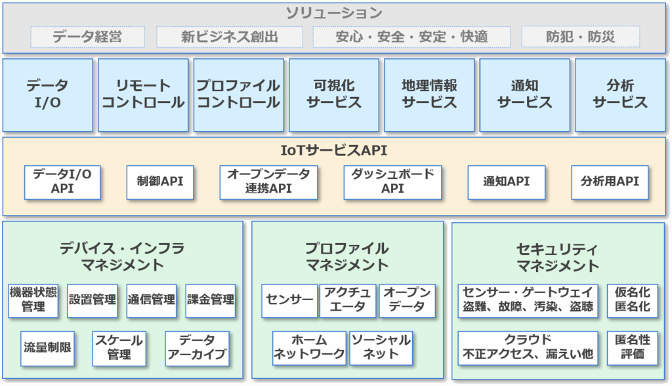Click the 分析サービス blue block
The height and width of the screenshot is (386, 672).
click(619, 95)
